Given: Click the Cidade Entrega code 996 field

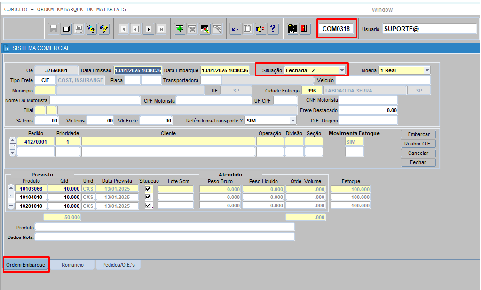Looking at the screenshot, I should pos(312,91).
